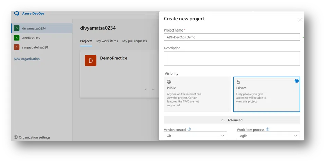Click the Work item process help icon
Viewport: 326px width, 163px height.
coord(268,129)
